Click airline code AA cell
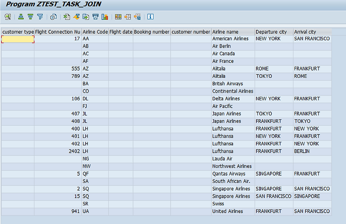This screenshot has width=346, height=224. [95, 39]
